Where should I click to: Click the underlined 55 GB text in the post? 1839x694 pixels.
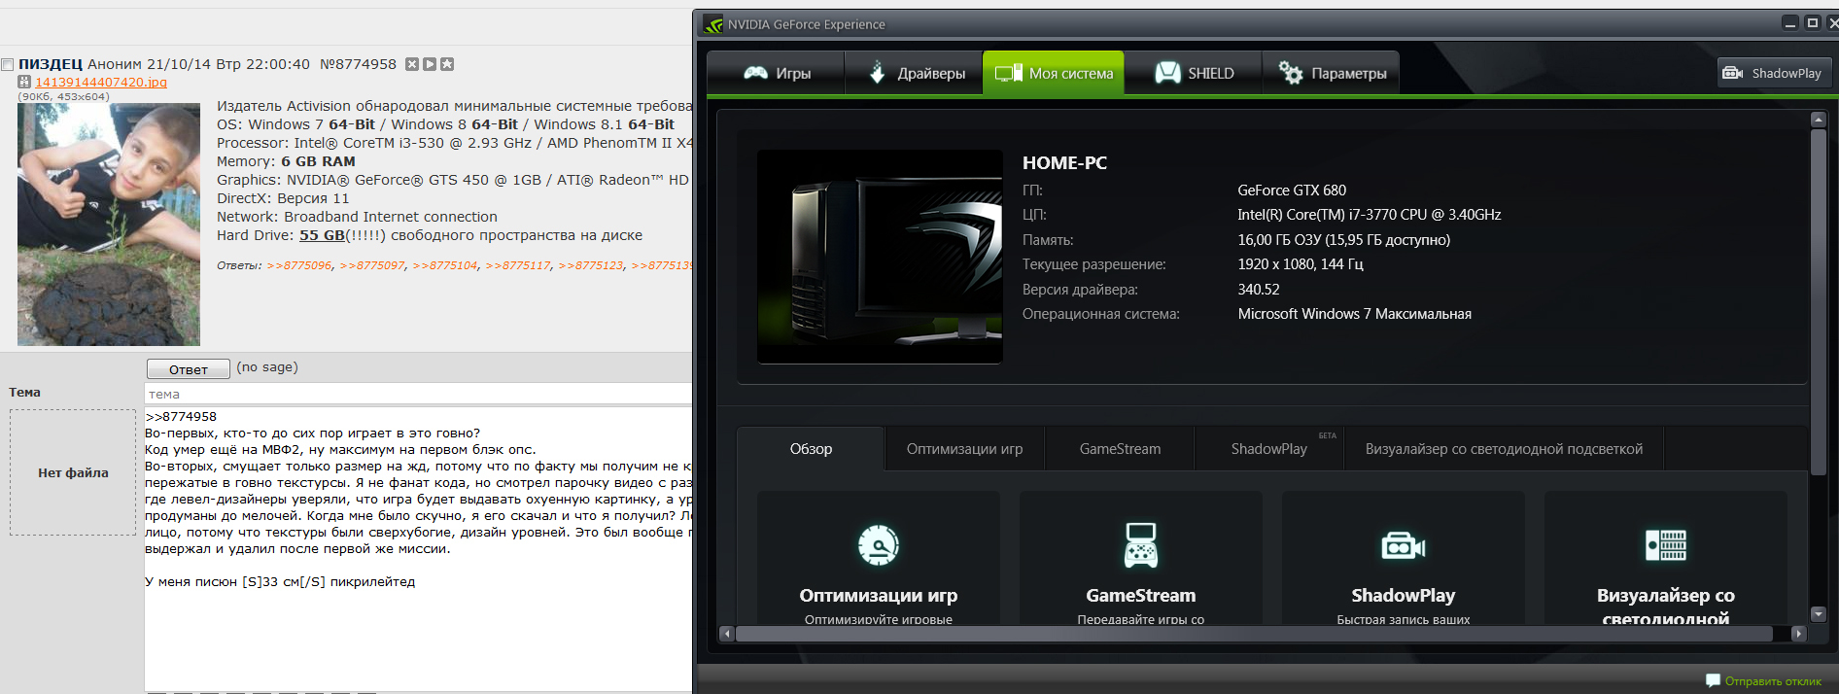pos(322,235)
